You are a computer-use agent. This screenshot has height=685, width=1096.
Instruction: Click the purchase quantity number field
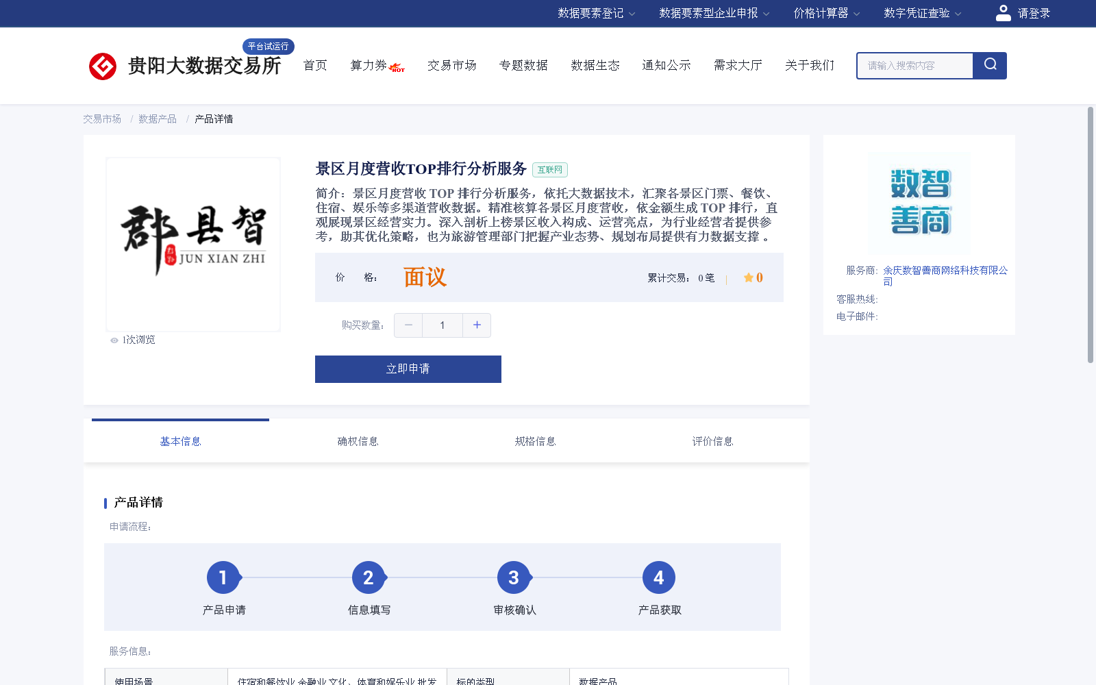tap(443, 325)
